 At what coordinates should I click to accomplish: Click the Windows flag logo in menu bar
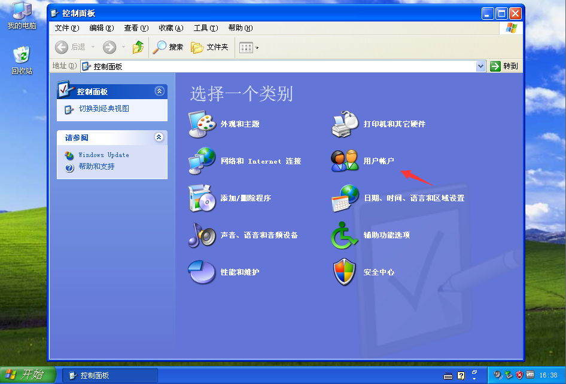pos(511,28)
